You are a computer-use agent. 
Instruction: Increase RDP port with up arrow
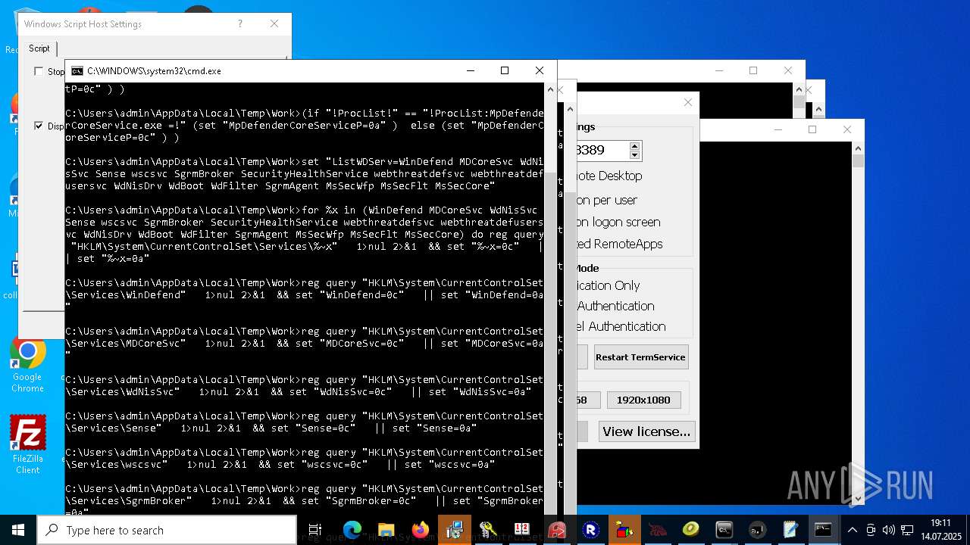[635, 145]
